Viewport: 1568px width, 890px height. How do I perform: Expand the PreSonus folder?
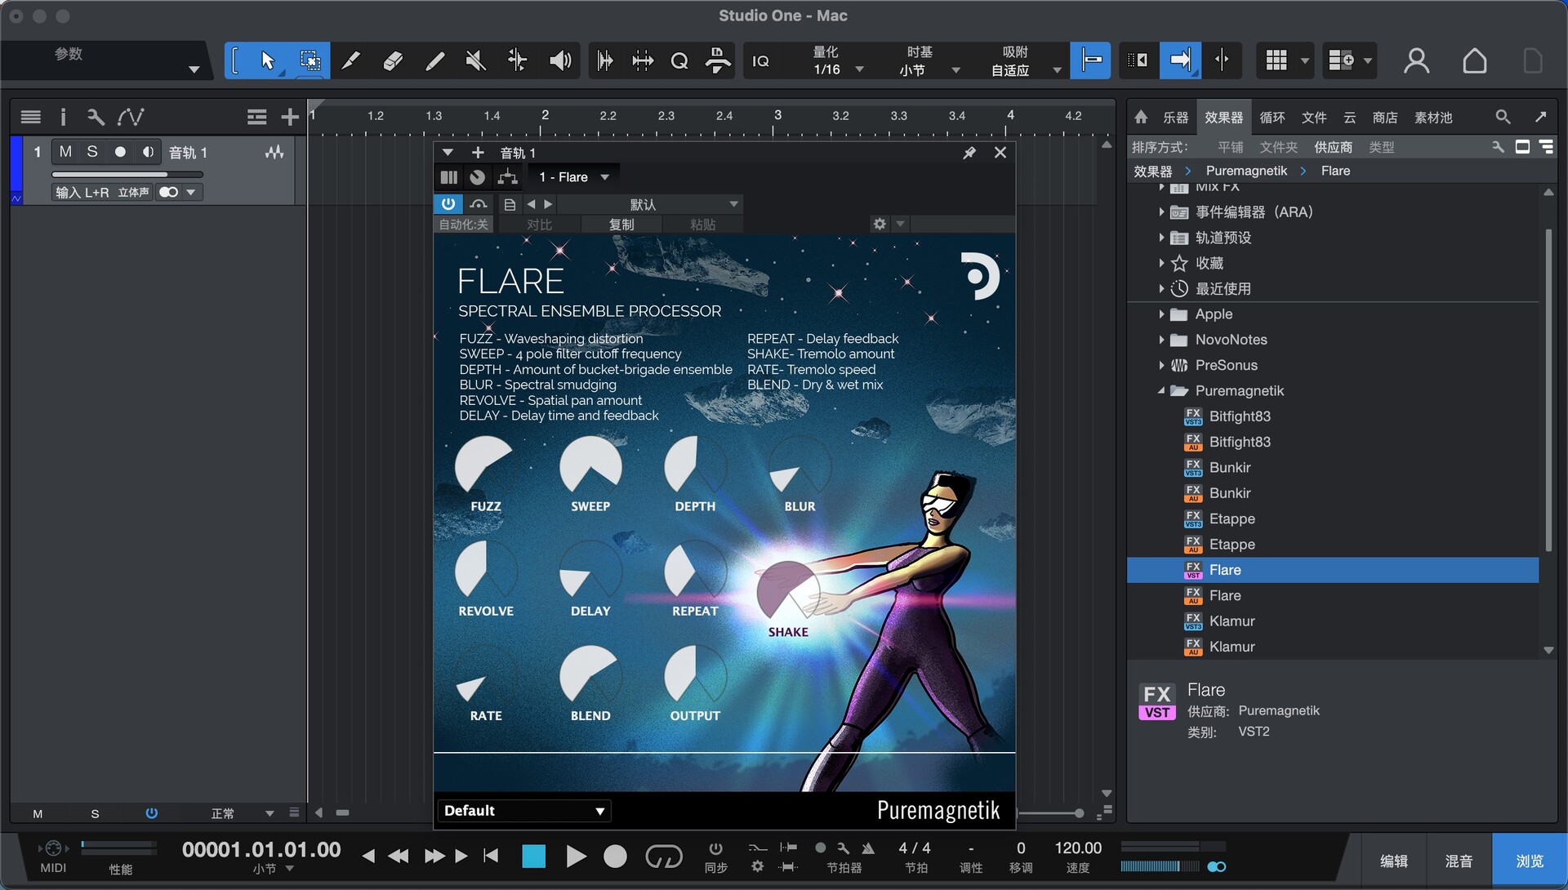coord(1161,365)
